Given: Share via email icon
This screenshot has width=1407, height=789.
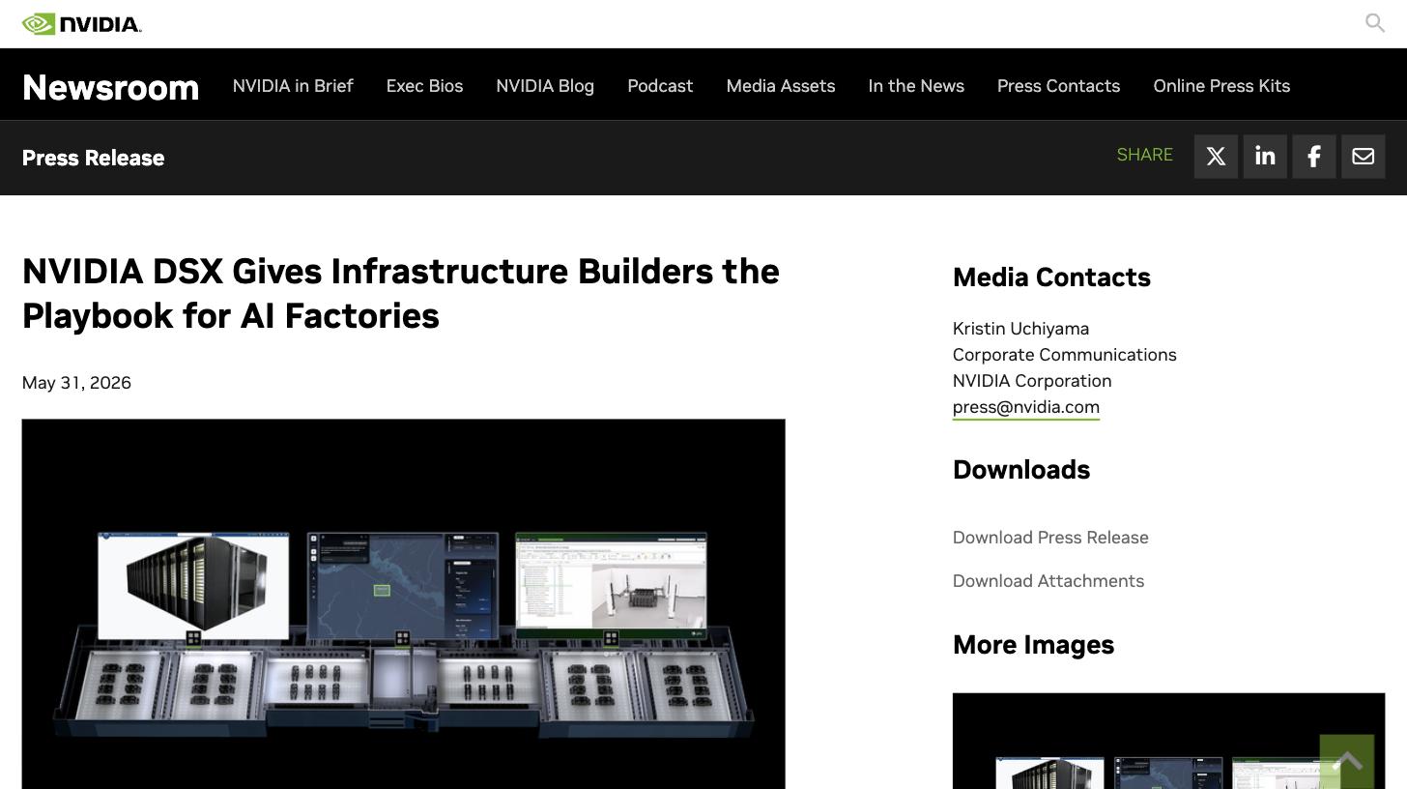Looking at the screenshot, I should 1364,157.
